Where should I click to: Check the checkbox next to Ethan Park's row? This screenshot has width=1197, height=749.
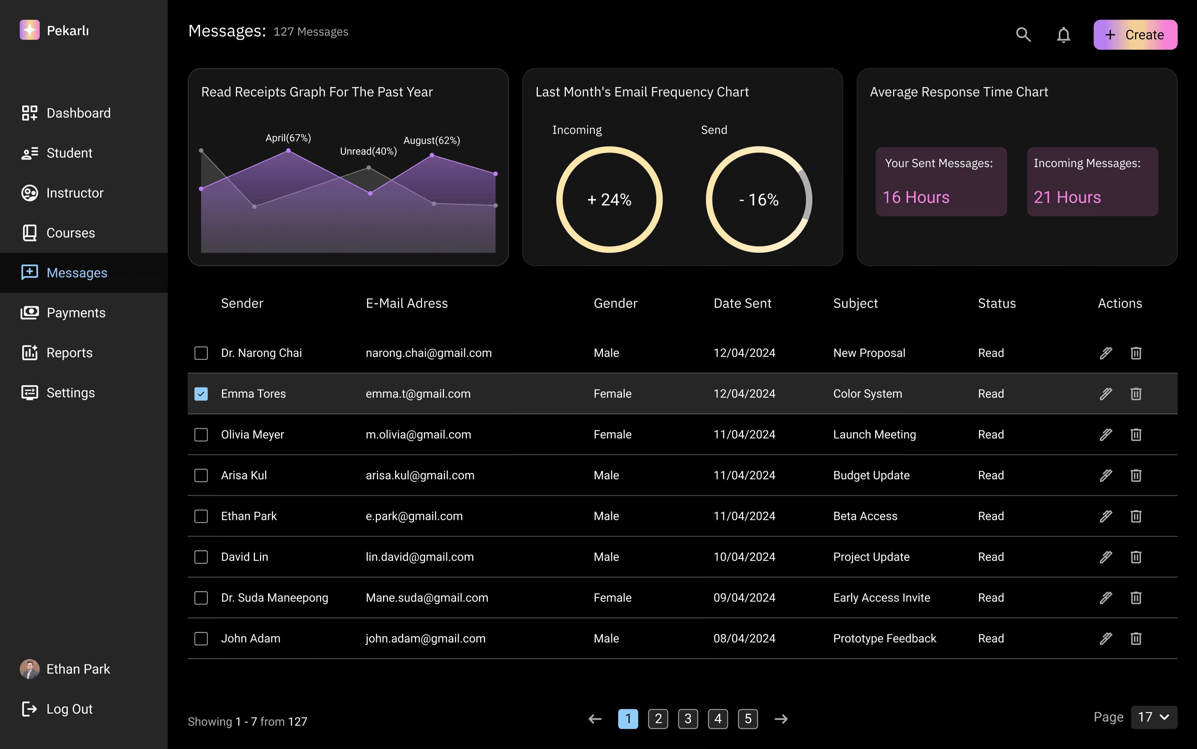(201, 516)
